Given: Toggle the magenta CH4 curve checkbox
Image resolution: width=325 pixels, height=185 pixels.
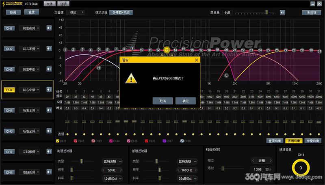Looking at the screenshot, I should 111,141.
